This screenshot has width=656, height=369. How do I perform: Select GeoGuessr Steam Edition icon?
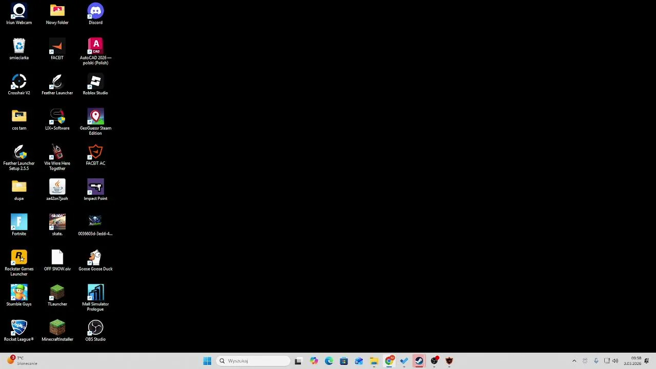95,122
